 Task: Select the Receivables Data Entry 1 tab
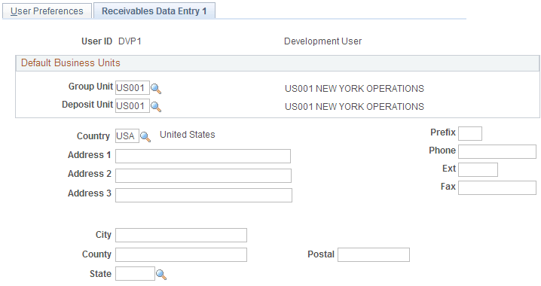pos(154,11)
